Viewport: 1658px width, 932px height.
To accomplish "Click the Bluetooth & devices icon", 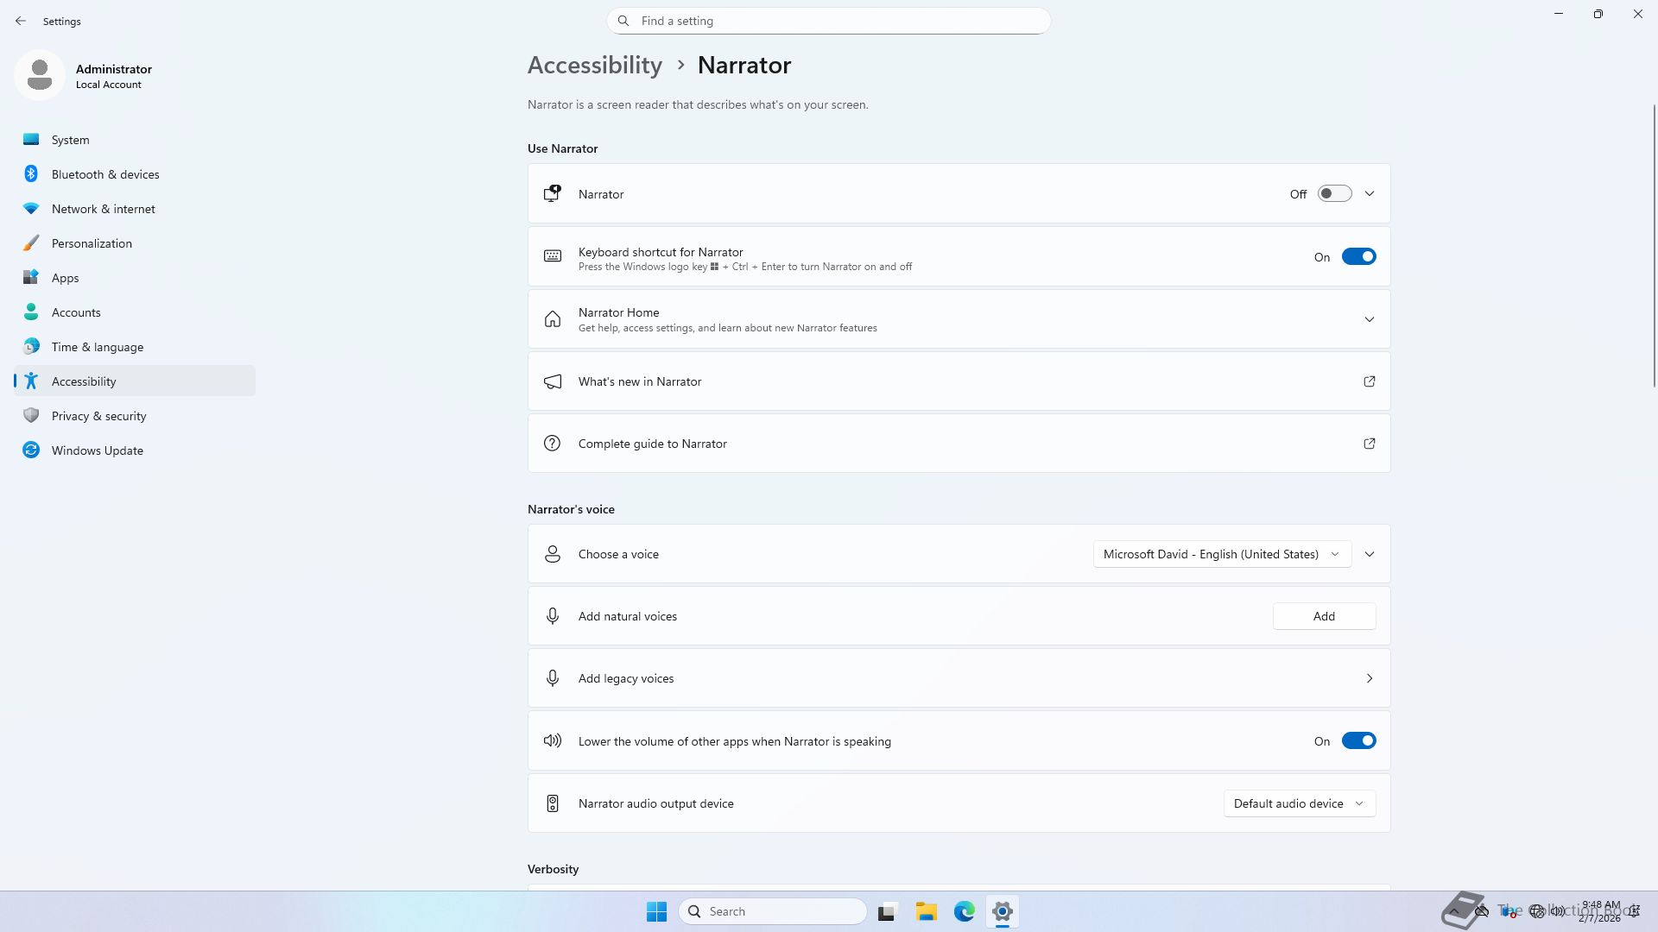I will coord(31,174).
